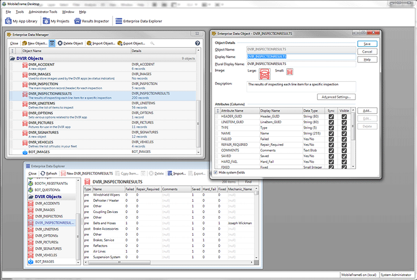Select the BOT_IMAGES robot icon in Data Manager
The height and width of the screenshot is (280, 417).
point(25,152)
